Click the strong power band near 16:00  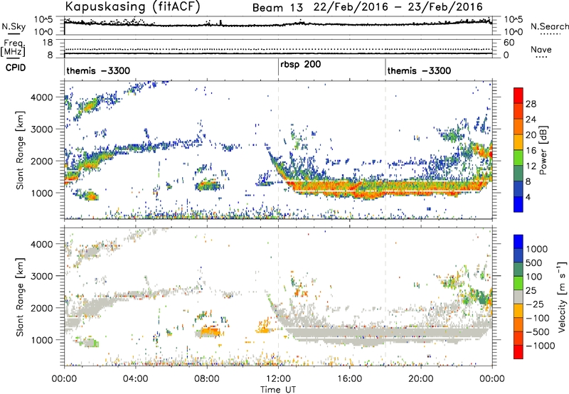coord(350,187)
